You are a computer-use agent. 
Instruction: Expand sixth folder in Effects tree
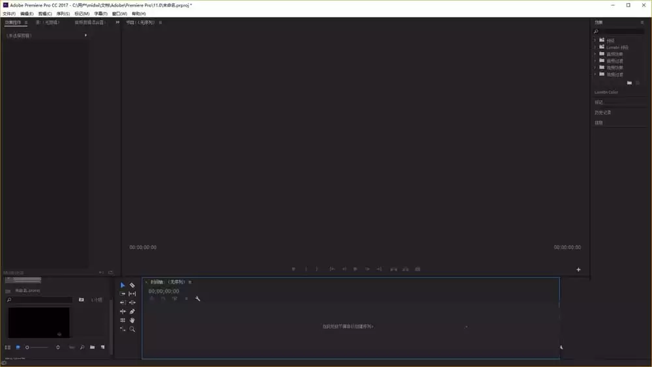click(x=595, y=74)
